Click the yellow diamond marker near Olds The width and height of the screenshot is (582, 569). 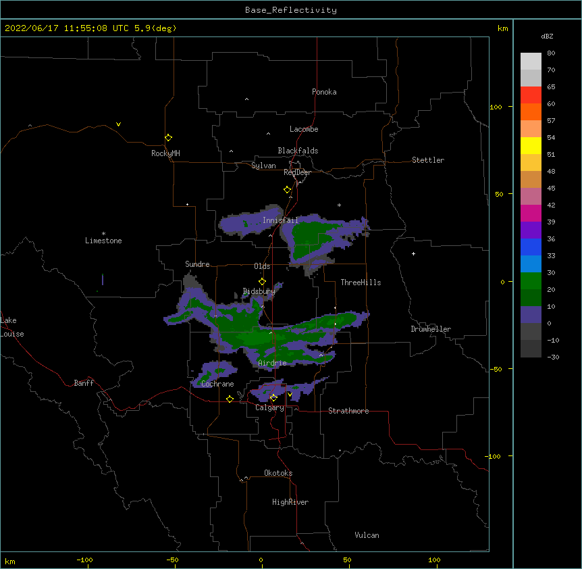(262, 282)
